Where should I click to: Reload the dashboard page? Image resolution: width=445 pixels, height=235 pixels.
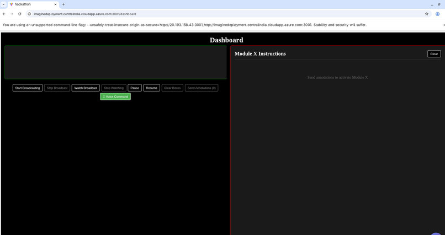(x=20, y=14)
